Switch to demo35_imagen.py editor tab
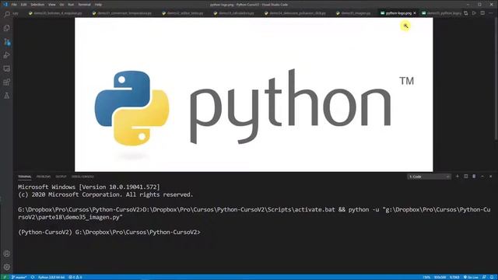The height and width of the screenshot is (280, 498). point(353,13)
